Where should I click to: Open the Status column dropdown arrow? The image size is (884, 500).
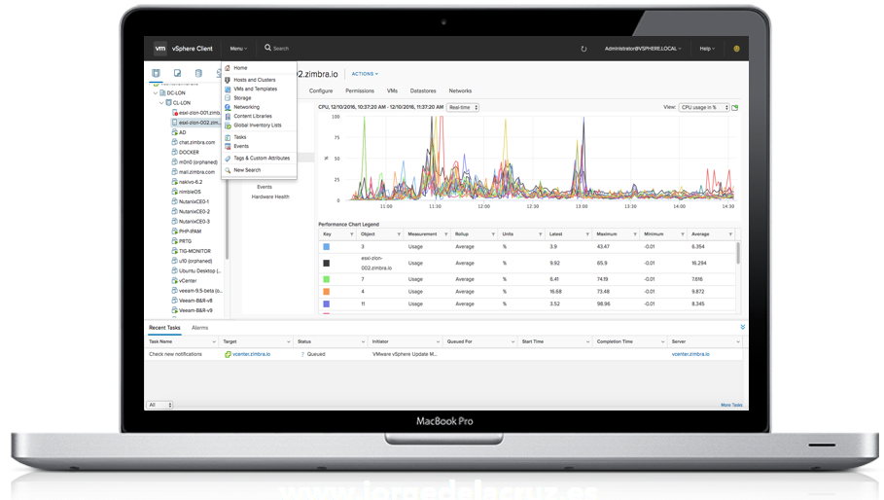(x=363, y=341)
